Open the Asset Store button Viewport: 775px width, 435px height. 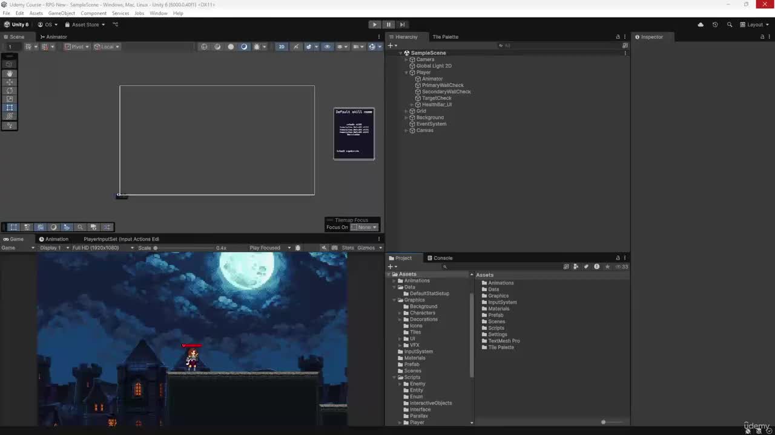[x=85, y=25]
